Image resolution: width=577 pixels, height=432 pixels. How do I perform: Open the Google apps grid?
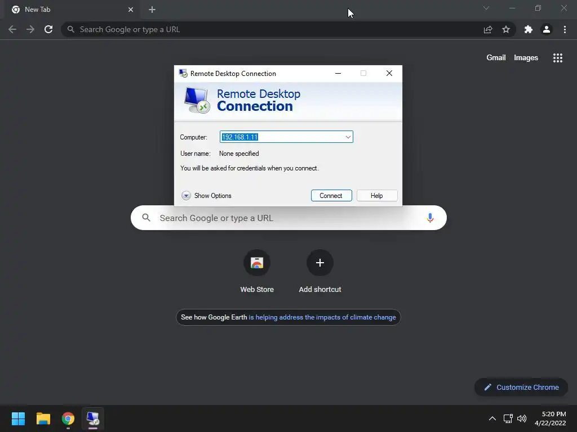pos(557,58)
